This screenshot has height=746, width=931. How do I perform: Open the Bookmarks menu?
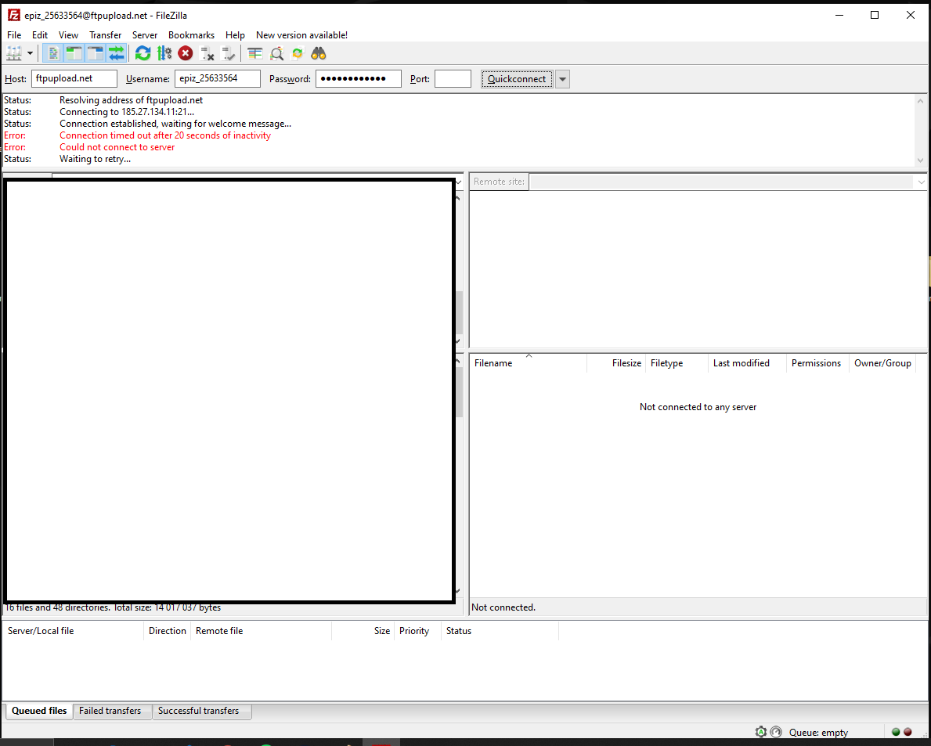pos(191,35)
